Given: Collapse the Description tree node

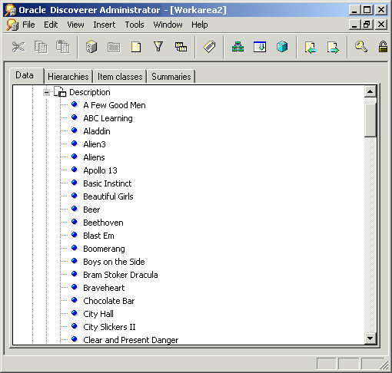Looking at the screenshot, I should point(46,92).
